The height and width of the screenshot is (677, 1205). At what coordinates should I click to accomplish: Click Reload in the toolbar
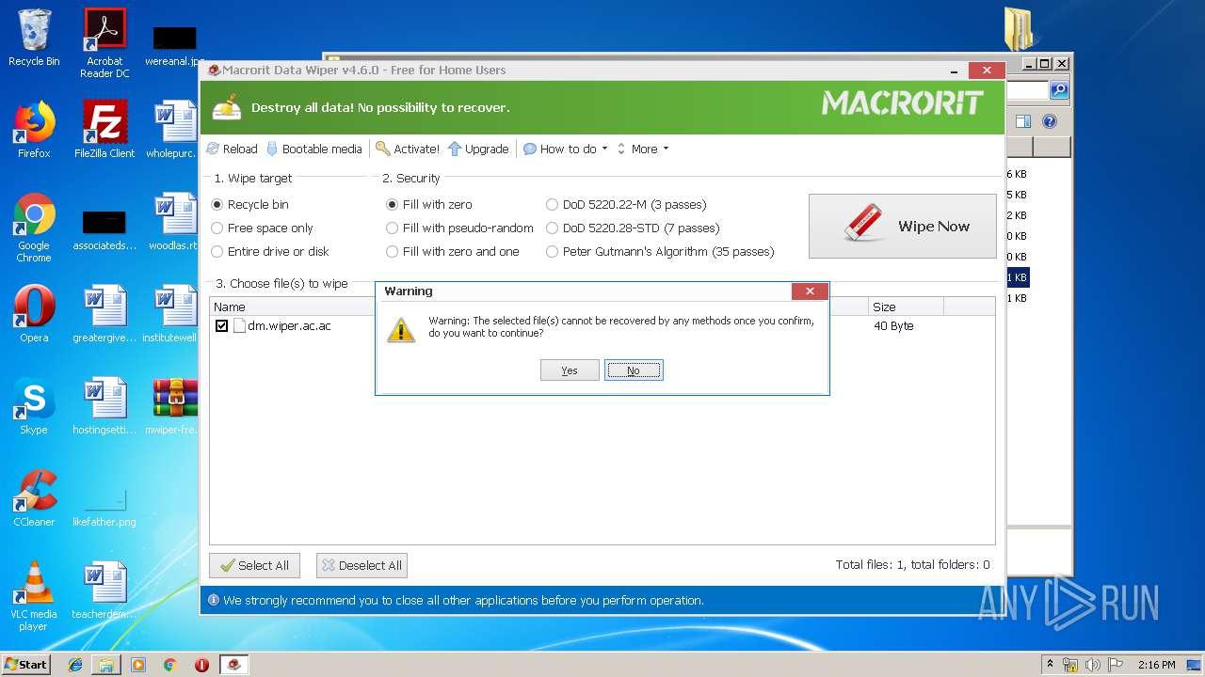click(x=232, y=149)
